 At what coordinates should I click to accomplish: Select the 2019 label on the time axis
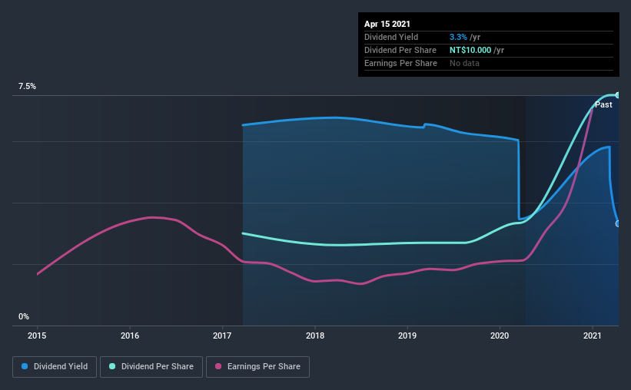coord(407,335)
